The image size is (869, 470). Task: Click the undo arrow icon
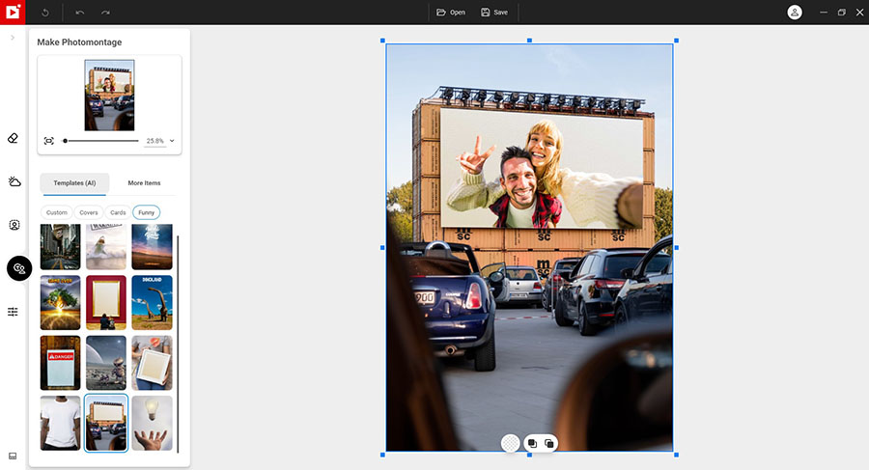click(79, 13)
